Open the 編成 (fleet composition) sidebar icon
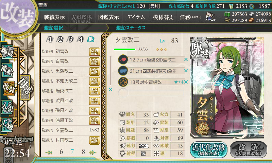The width and height of the screenshot is (272, 163). tap(7, 52)
